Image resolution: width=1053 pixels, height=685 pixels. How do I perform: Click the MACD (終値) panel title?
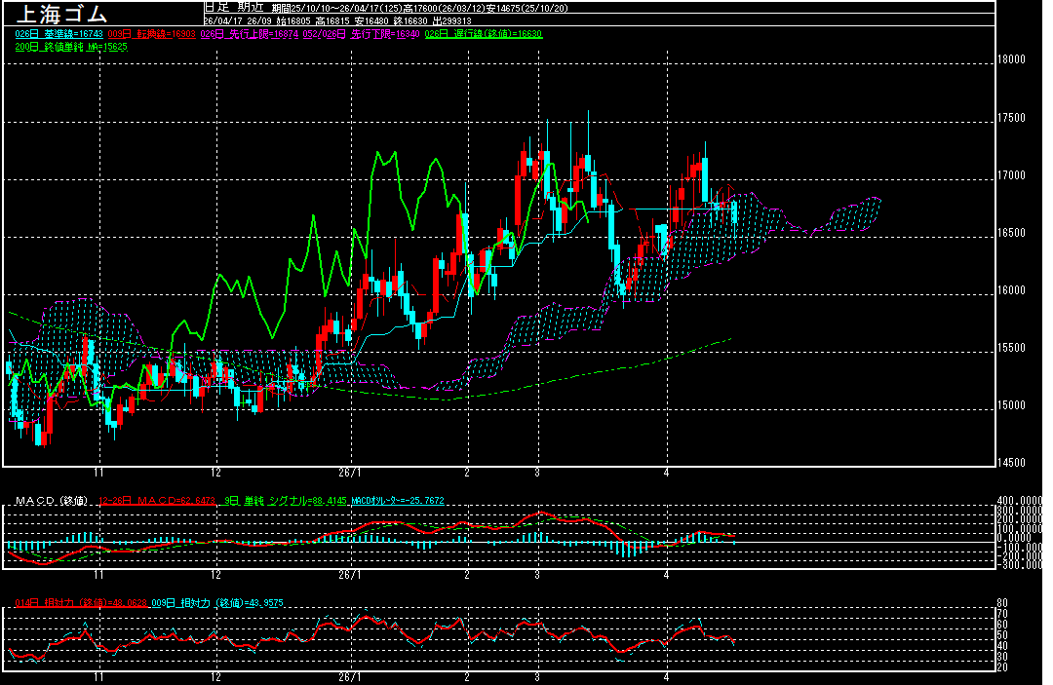51,501
